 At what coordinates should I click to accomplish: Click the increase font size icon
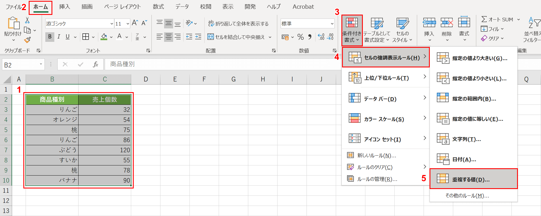pos(135,23)
